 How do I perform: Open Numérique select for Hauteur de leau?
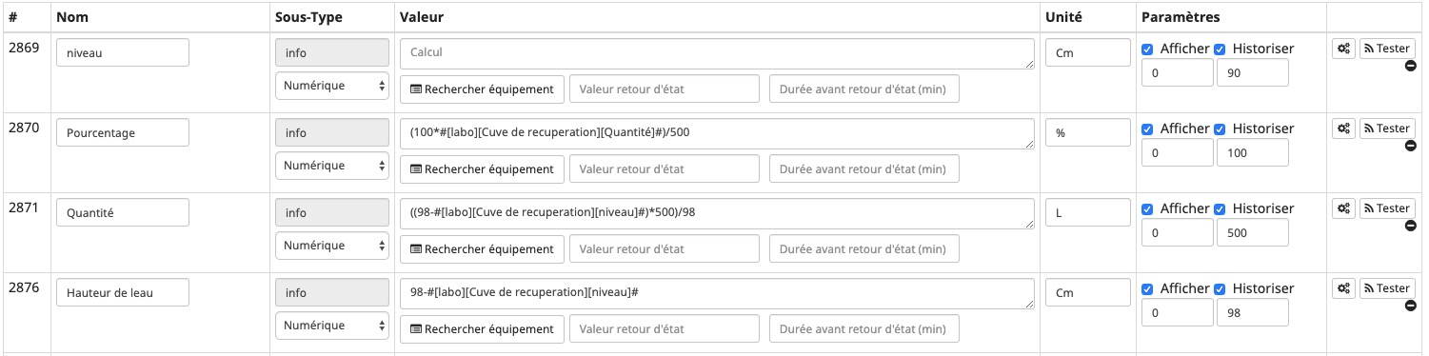point(332,326)
